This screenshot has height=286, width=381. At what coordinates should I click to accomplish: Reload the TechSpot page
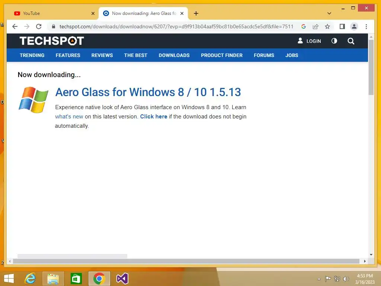[x=39, y=26]
